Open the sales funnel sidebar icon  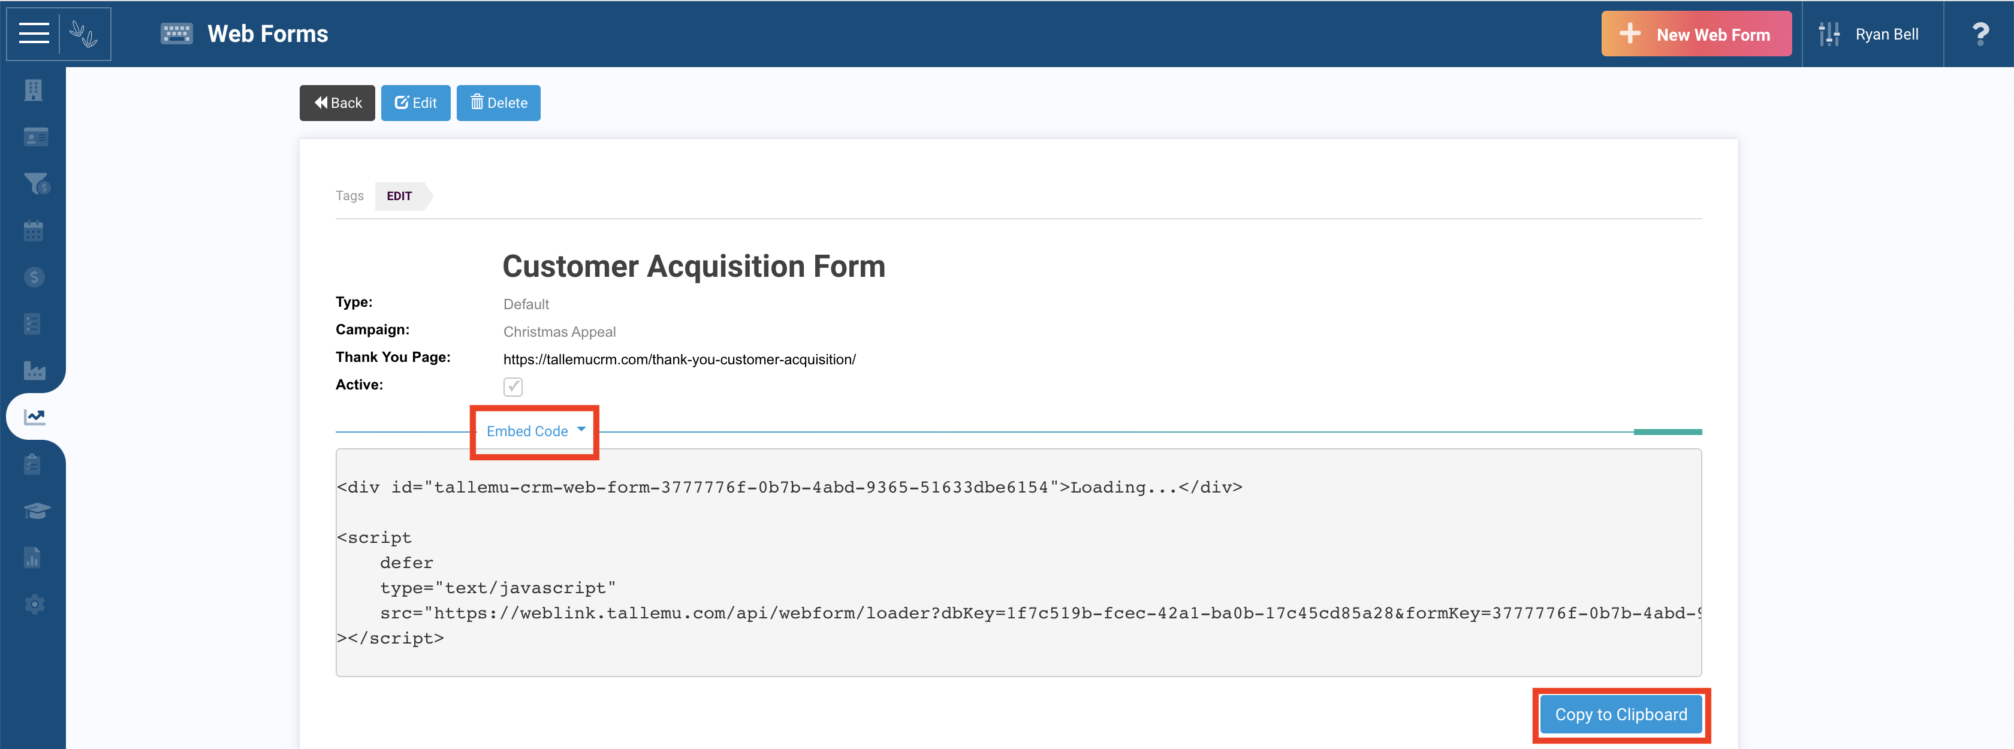click(x=36, y=183)
